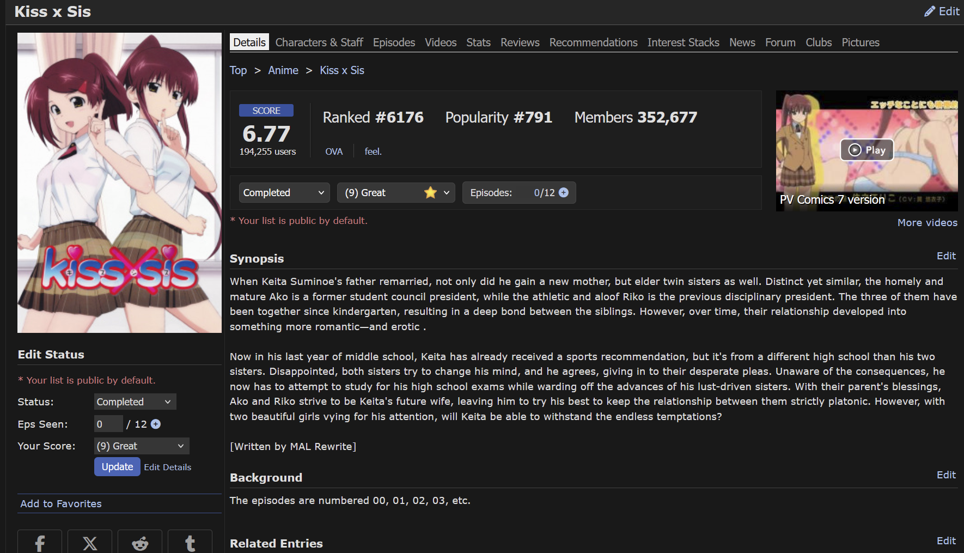Click the OVA type link
The height and width of the screenshot is (553, 964).
click(334, 151)
